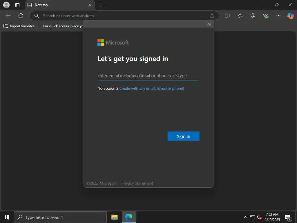Close the Microsoft sign-in dialog

point(209,24)
